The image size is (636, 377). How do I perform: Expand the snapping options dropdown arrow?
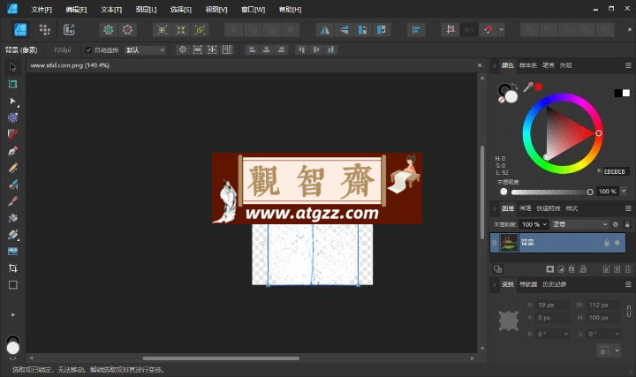(502, 30)
